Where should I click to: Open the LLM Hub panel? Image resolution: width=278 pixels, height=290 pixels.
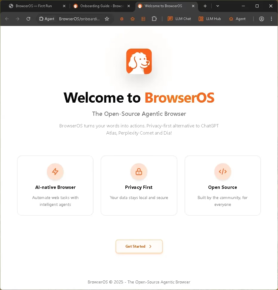click(210, 19)
